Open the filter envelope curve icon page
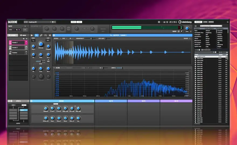The image size is (237, 145). [x=45, y=35]
